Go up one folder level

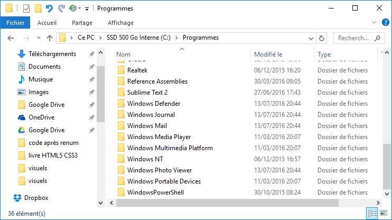pyautogui.click(x=50, y=38)
